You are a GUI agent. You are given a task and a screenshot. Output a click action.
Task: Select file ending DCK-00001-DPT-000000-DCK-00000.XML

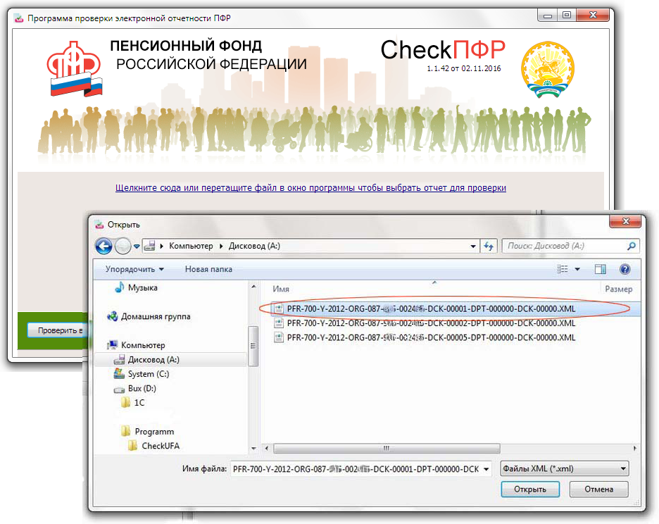click(431, 308)
